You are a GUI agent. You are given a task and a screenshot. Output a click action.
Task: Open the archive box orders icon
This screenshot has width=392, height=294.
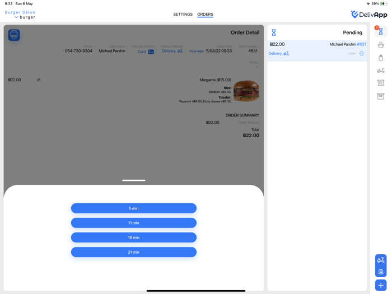380,96
